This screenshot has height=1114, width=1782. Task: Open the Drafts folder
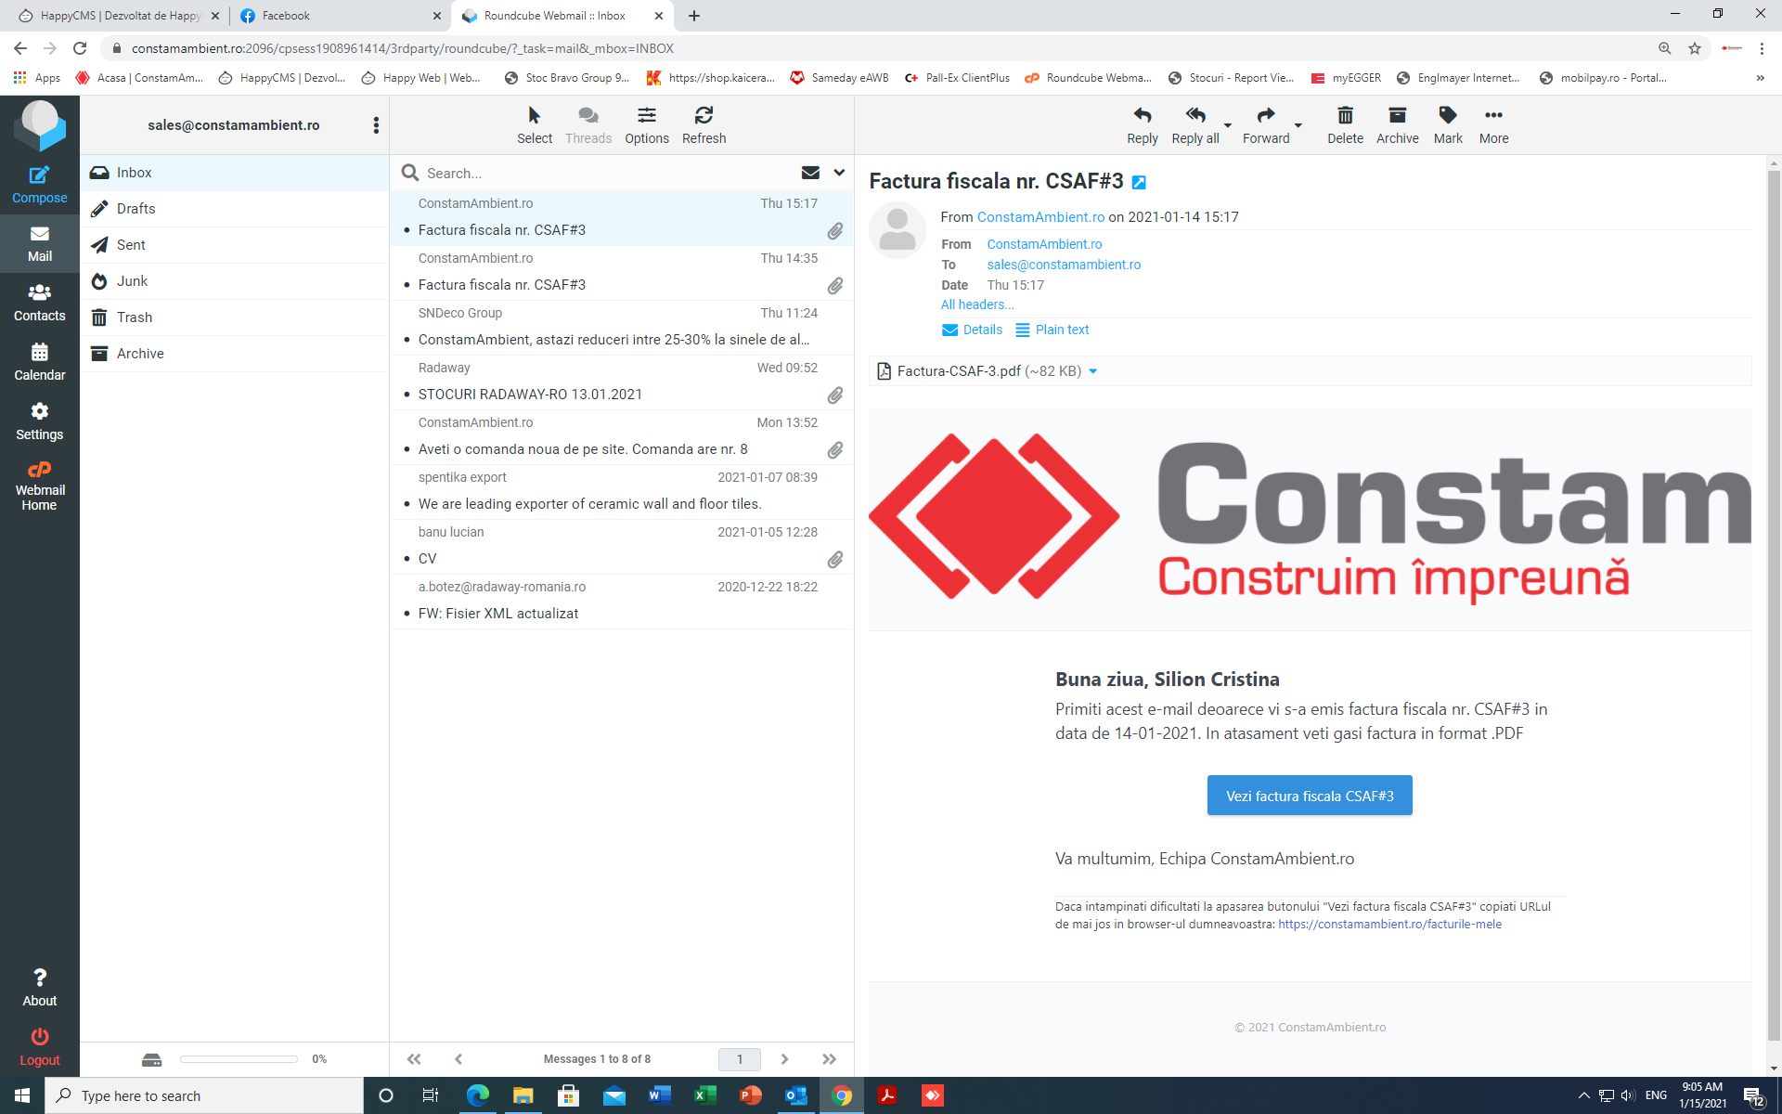(234, 209)
